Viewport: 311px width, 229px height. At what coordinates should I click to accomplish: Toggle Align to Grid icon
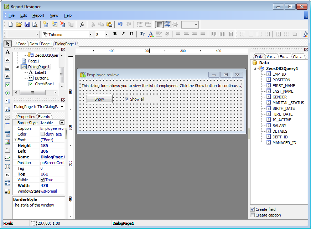click(x=167, y=24)
